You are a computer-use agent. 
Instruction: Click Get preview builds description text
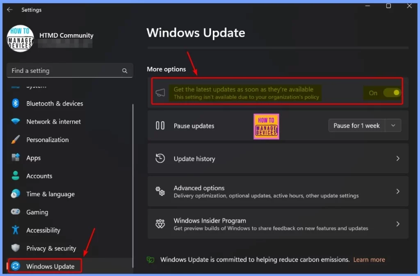tap(271, 228)
